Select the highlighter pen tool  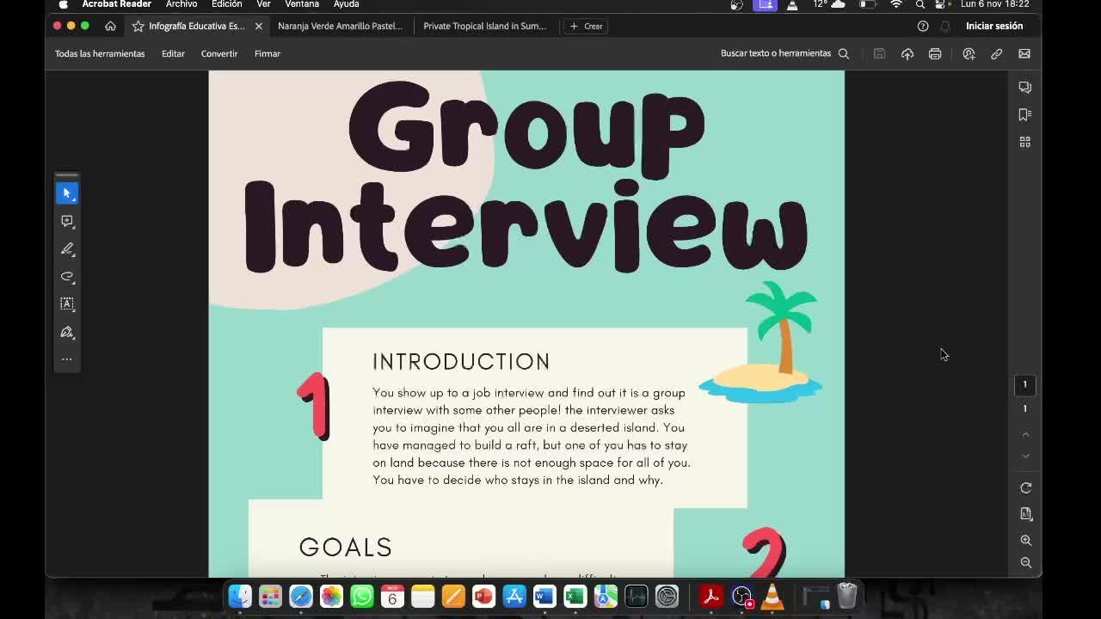[x=67, y=248]
